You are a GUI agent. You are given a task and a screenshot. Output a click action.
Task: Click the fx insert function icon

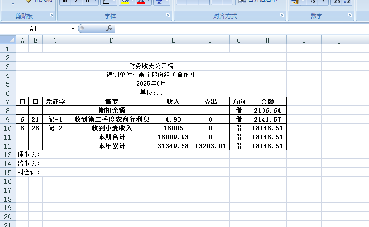click(x=109, y=29)
